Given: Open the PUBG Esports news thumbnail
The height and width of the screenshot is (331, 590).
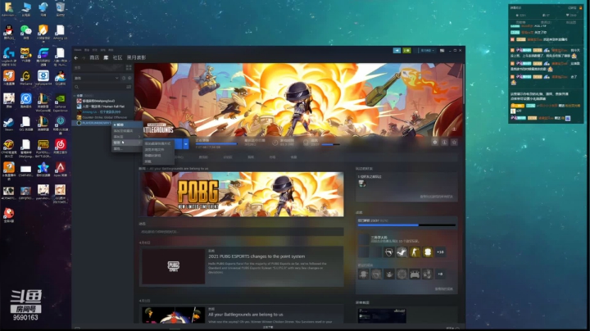Looking at the screenshot, I should 174,266.
